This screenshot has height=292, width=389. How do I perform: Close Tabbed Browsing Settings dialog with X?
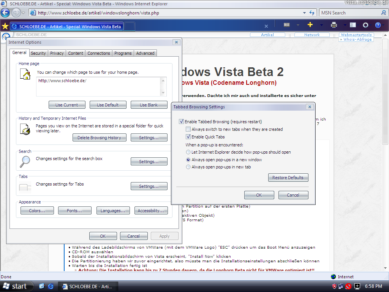310,106
